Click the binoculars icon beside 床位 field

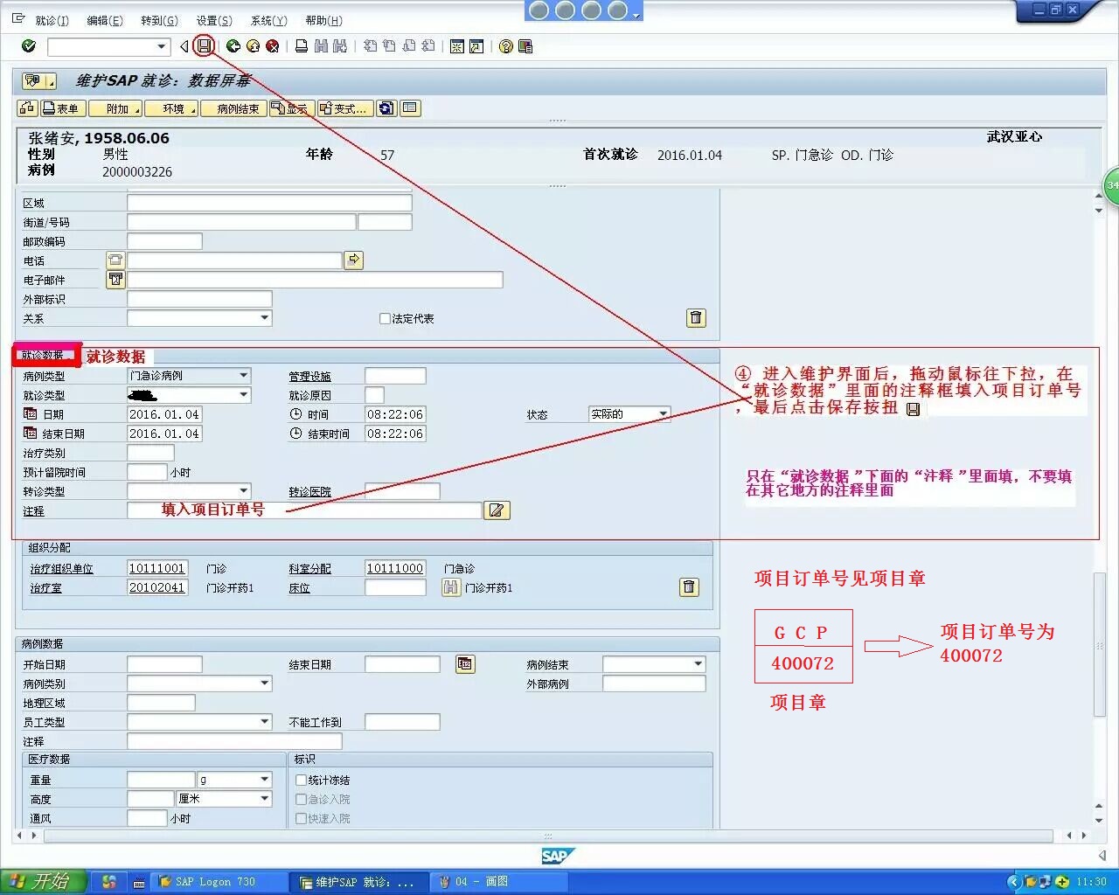tap(450, 587)
